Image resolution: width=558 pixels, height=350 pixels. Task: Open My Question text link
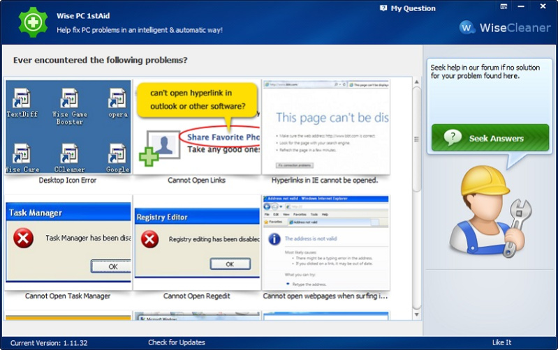pos(413,8)
